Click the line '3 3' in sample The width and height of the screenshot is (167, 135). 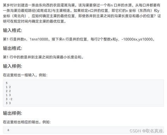click(x=8, y=103)
